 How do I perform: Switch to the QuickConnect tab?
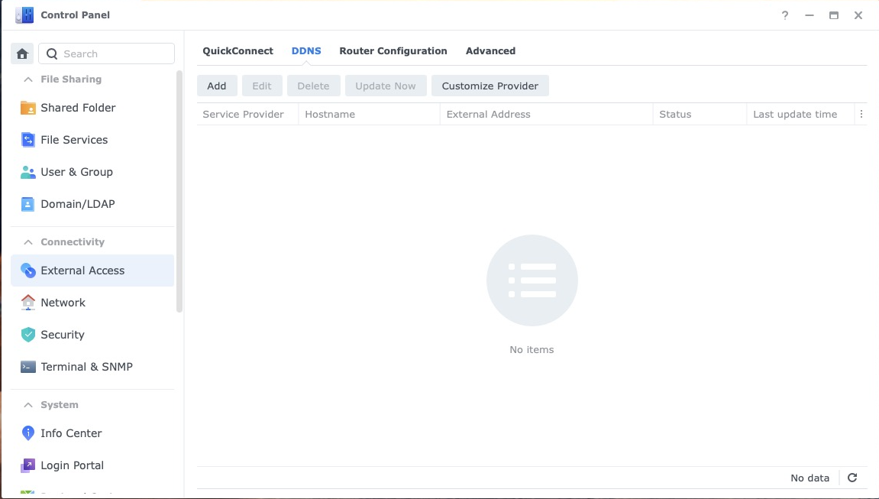238,51
